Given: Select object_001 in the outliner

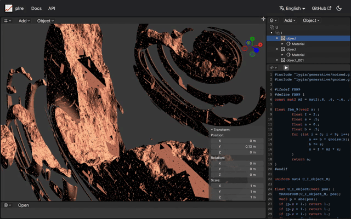Looking at the screenshot, I should [295, 60].
